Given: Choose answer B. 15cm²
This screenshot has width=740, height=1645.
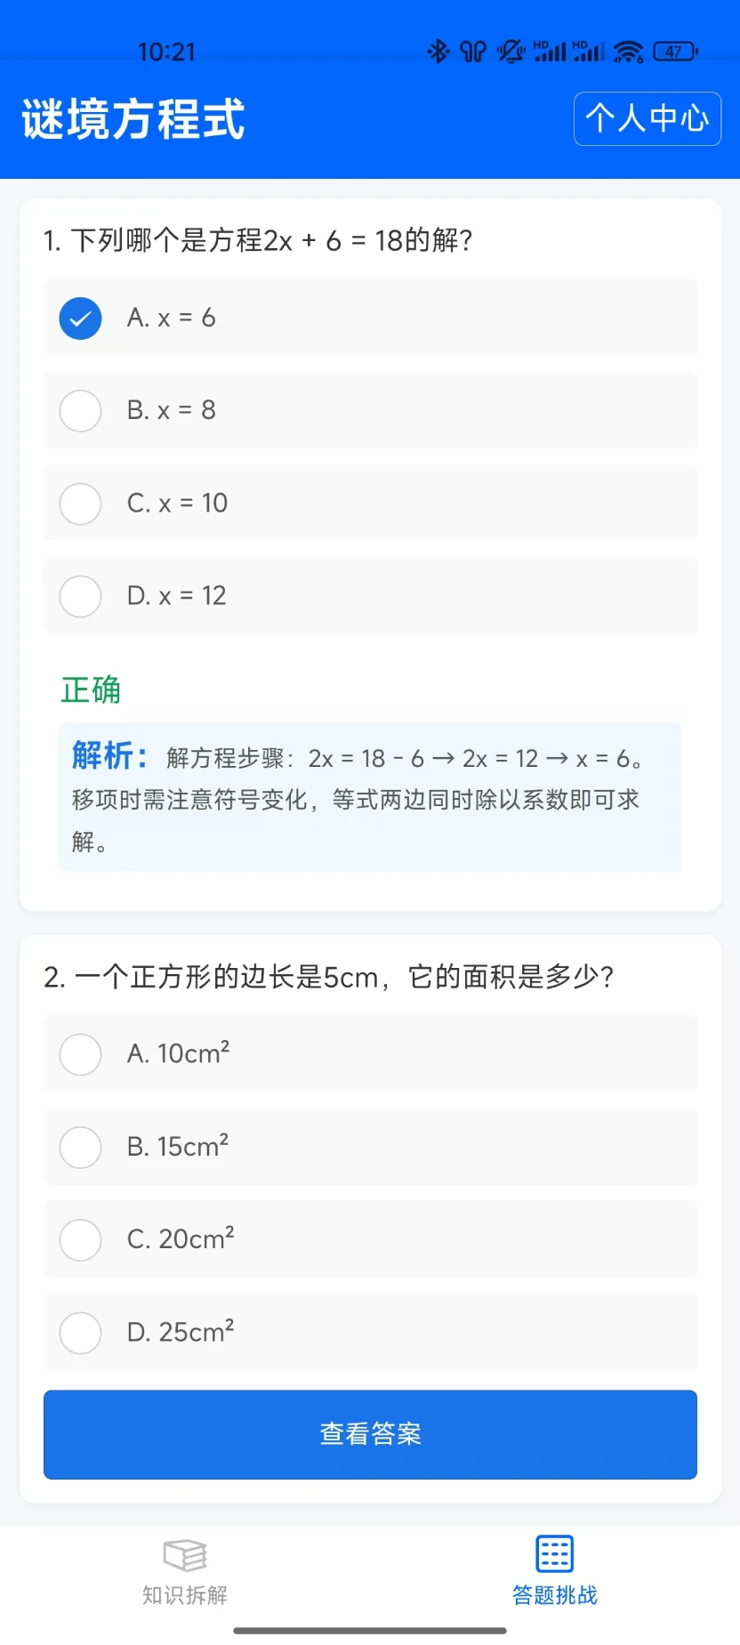Looking at the screenshot, I should (x=370, y=1147).
